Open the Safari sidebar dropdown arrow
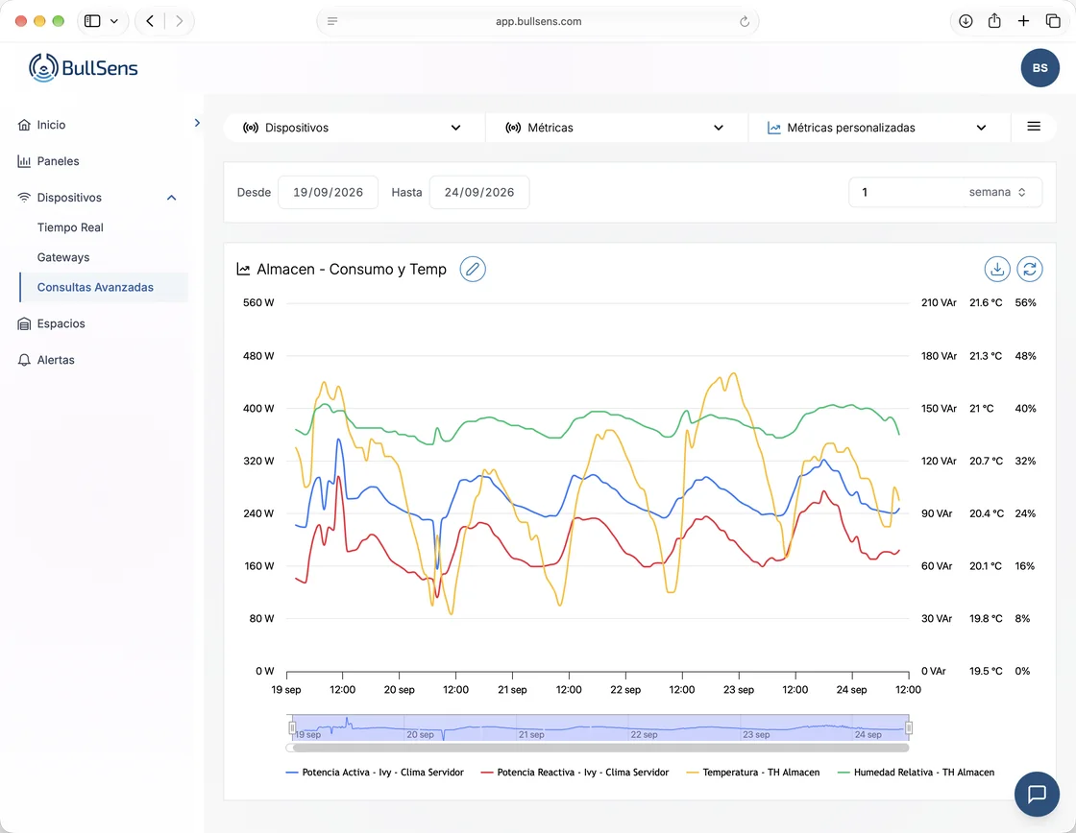Viewport: 1076px width, 833px height. (x=114, y=21)
